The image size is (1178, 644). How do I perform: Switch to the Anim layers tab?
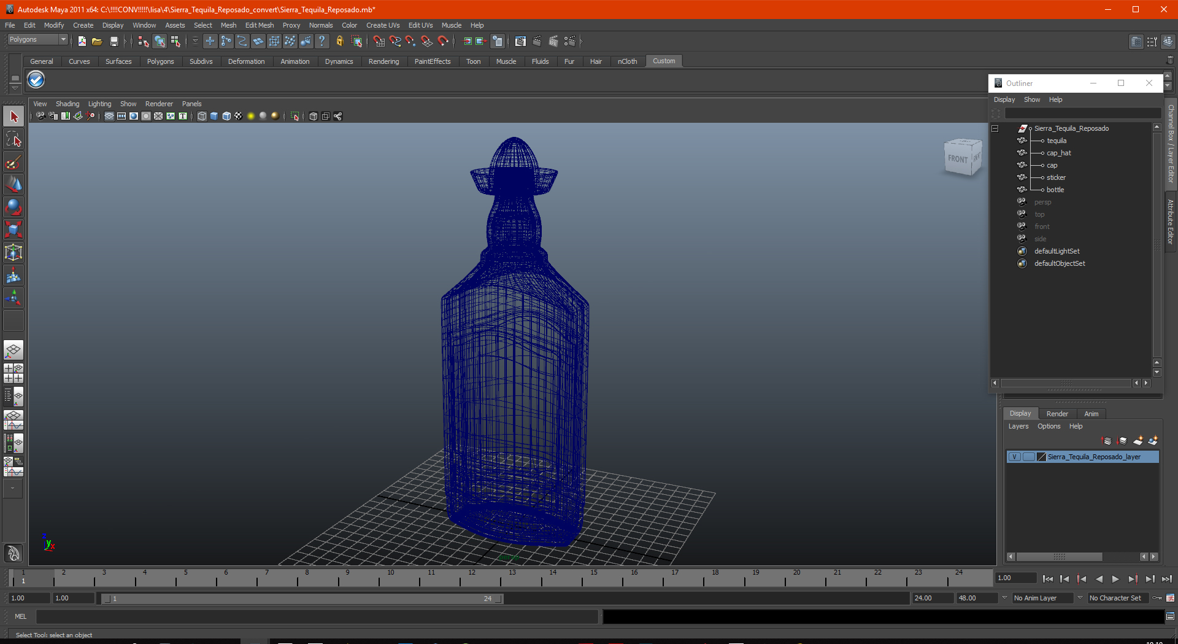(x=1091, y=414)
